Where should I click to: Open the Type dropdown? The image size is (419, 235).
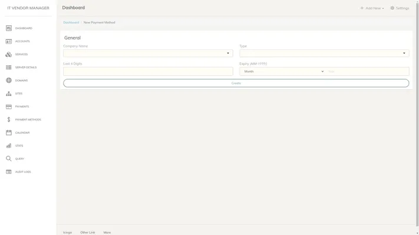[324, 53]
